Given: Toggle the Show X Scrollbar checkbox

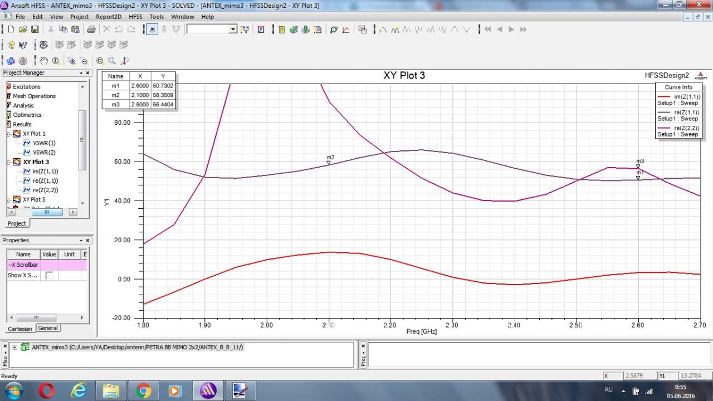Looking at the screenshot, I should coord(49,275).
